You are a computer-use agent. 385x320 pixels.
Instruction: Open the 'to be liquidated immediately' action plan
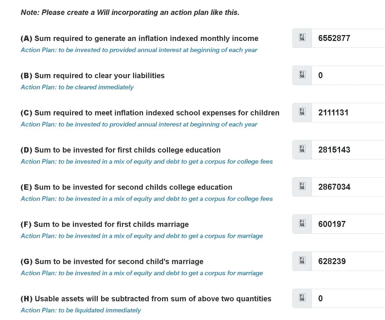pyautogui.click(x=80, y=310)
